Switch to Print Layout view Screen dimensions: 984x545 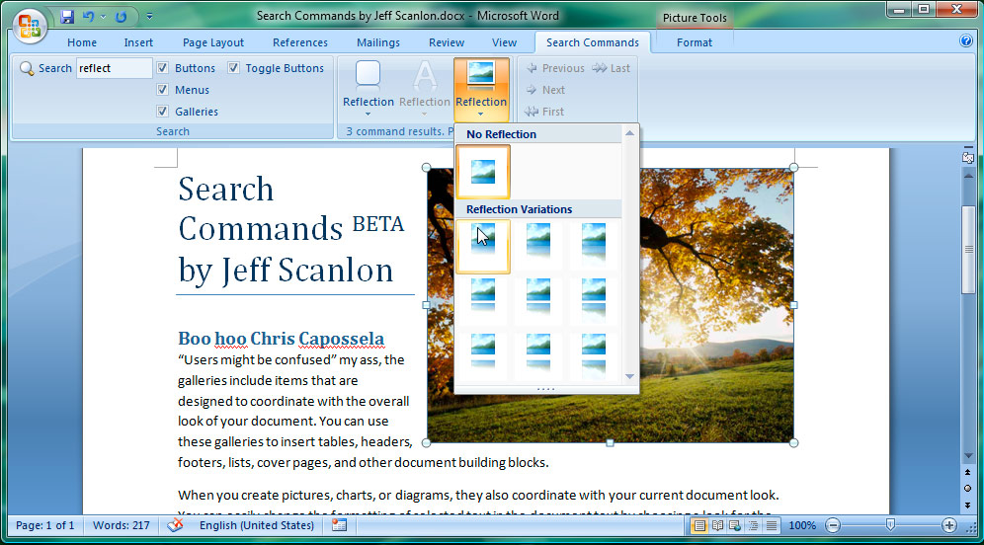(699, 525)
